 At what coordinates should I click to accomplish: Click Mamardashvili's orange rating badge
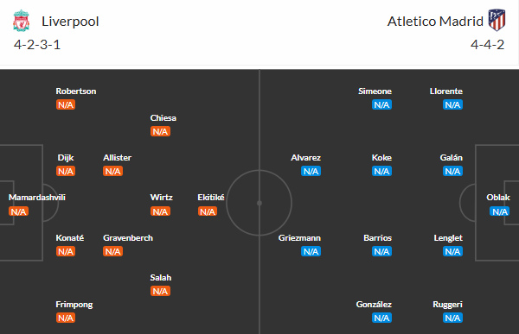pos(18,211)
